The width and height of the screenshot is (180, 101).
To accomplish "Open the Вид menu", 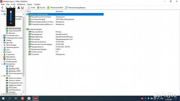I will [8, 4].
